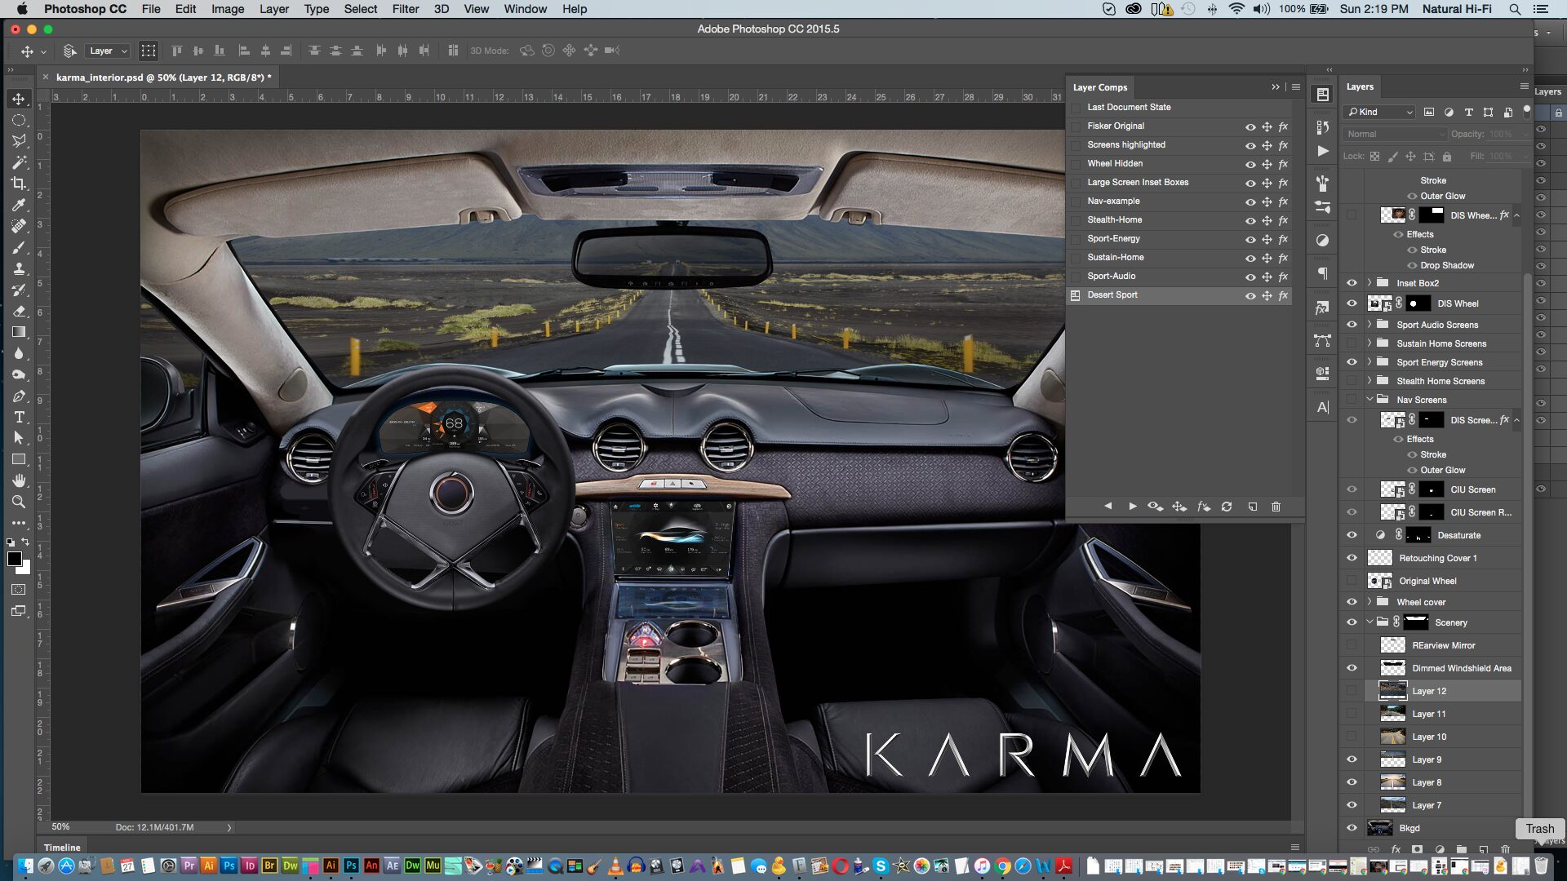1567x881 pixels.
Task: Expand the Inset Box2 group
Action: 1369,283
